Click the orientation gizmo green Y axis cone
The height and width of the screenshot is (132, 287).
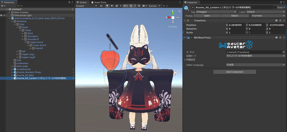(173, 13)
